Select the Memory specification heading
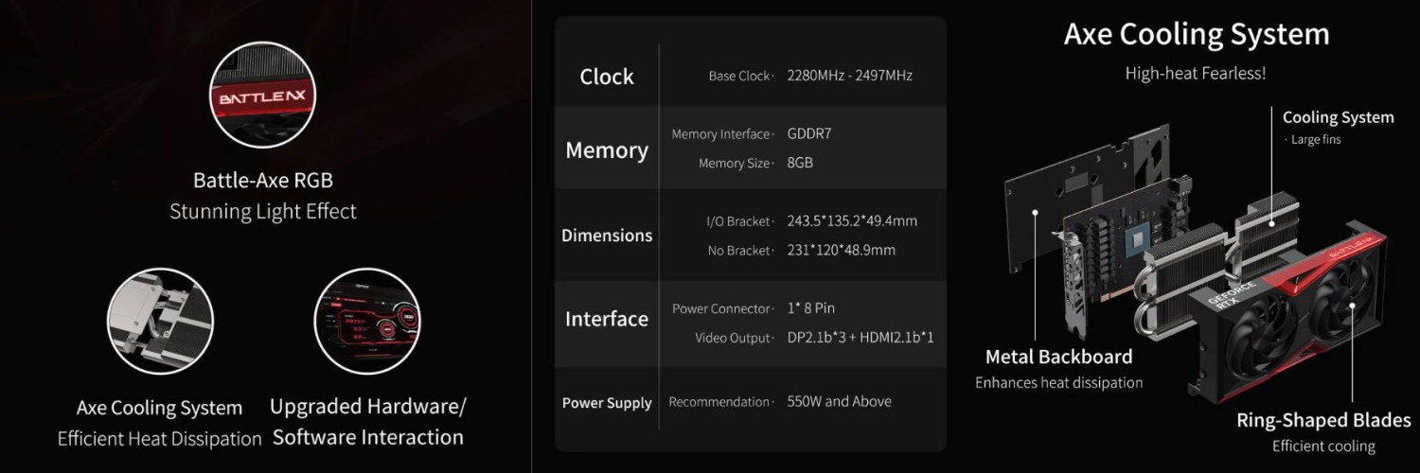Screen dimensions: 1420x473 [x=607, y=149]
